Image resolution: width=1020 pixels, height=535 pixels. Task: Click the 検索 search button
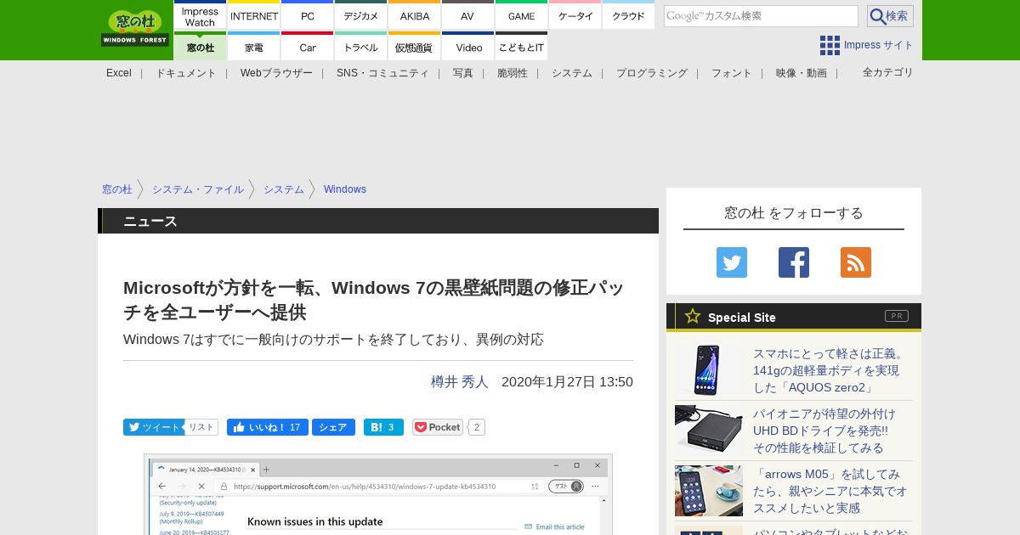890,16
